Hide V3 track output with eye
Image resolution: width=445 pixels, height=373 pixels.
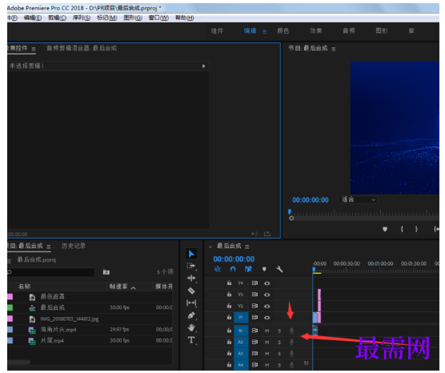pyautogui.click(x=267, y=295)
